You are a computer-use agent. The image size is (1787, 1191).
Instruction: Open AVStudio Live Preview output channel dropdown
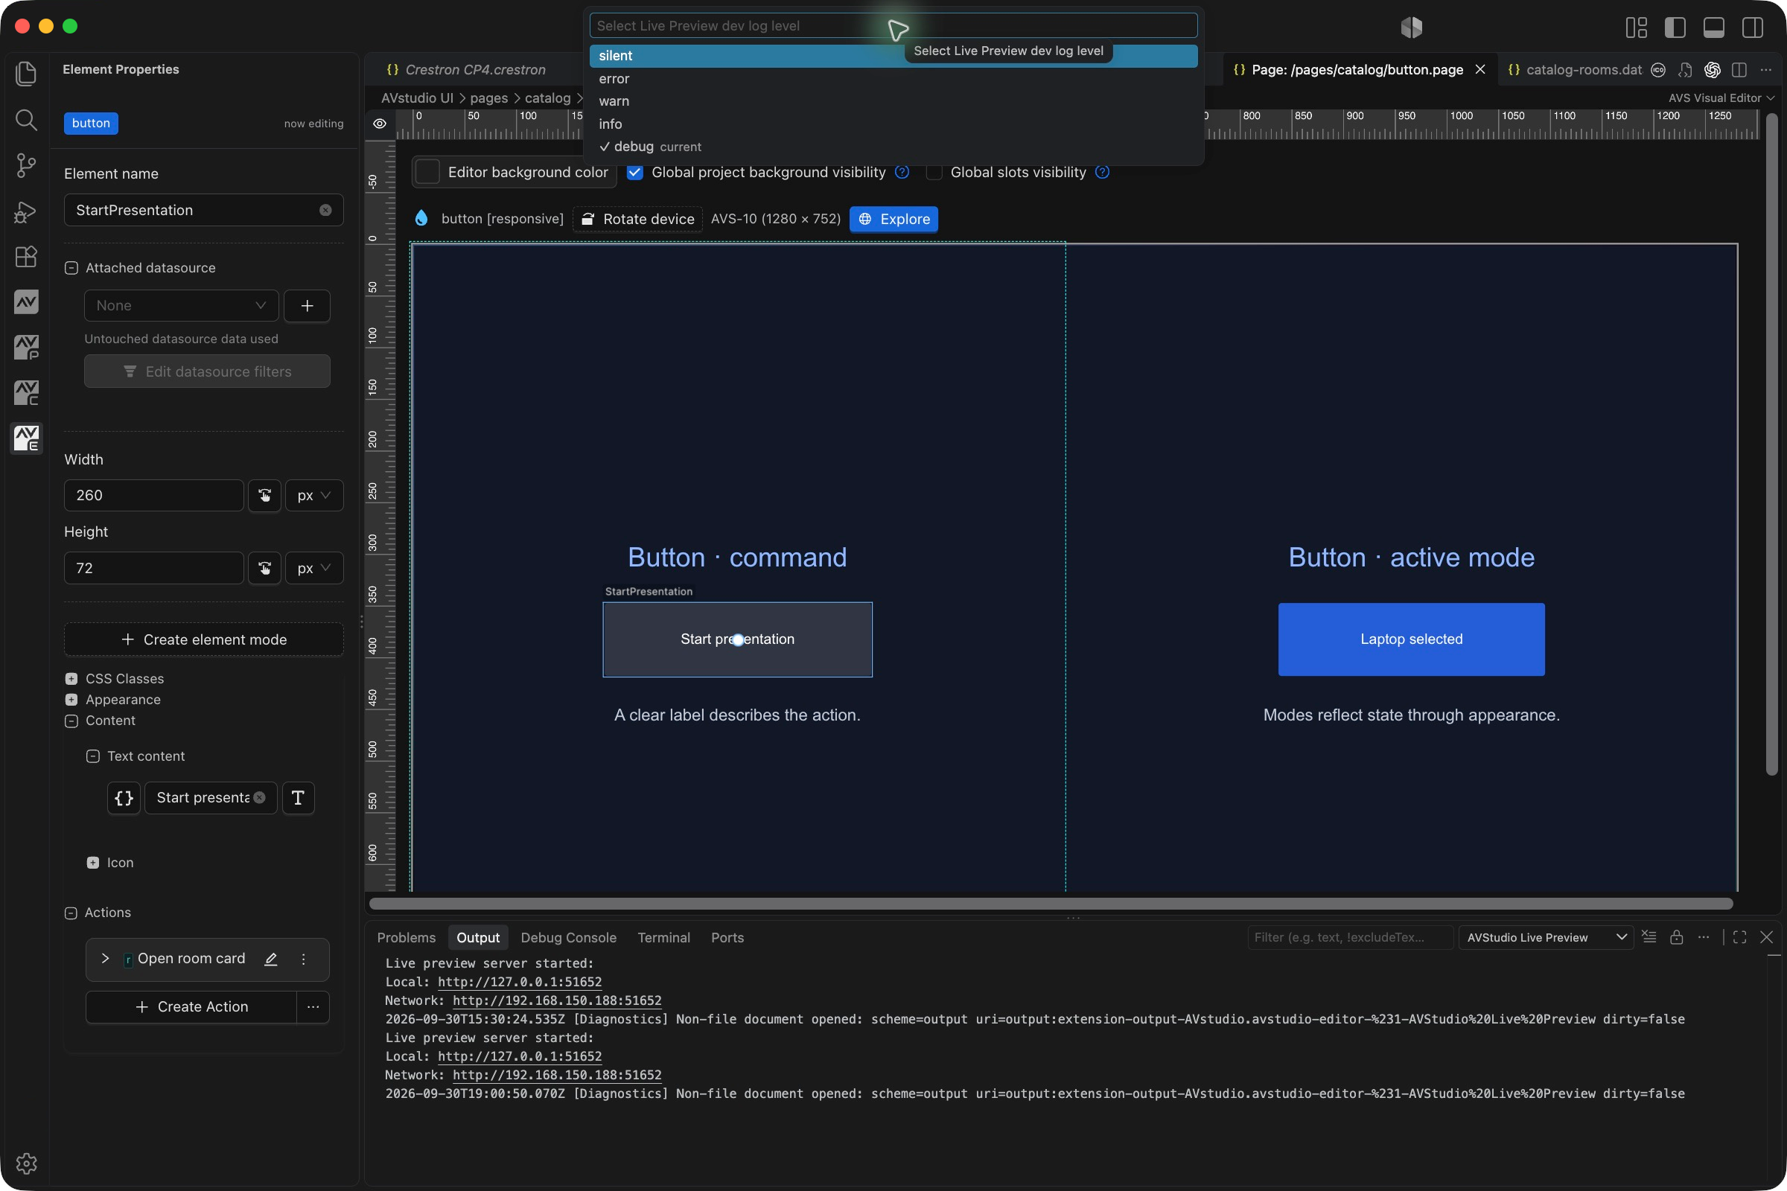tap(1546, 937)
